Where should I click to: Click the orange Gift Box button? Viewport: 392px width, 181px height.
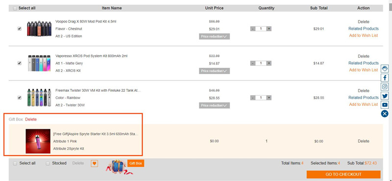click(x=136, y=163)
